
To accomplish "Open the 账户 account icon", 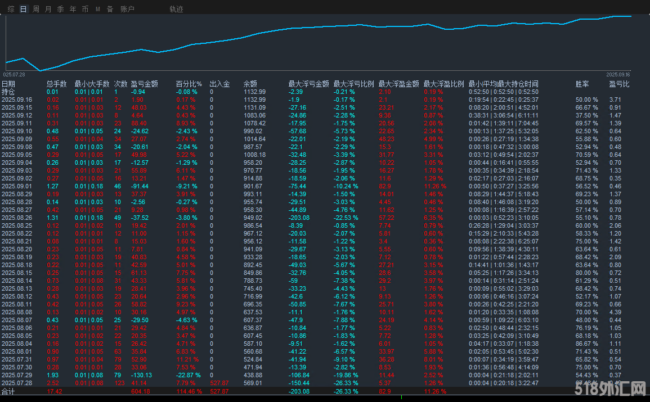I will pyautogui.click(x=127, y=8).
